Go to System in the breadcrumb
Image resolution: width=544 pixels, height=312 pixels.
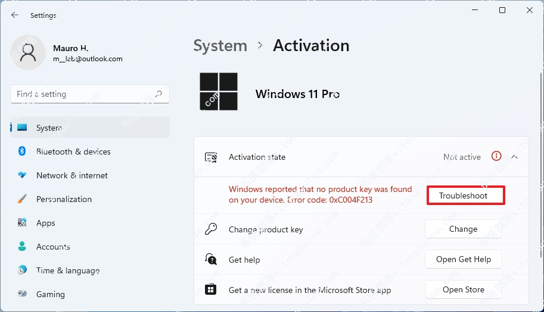[220, 46]
